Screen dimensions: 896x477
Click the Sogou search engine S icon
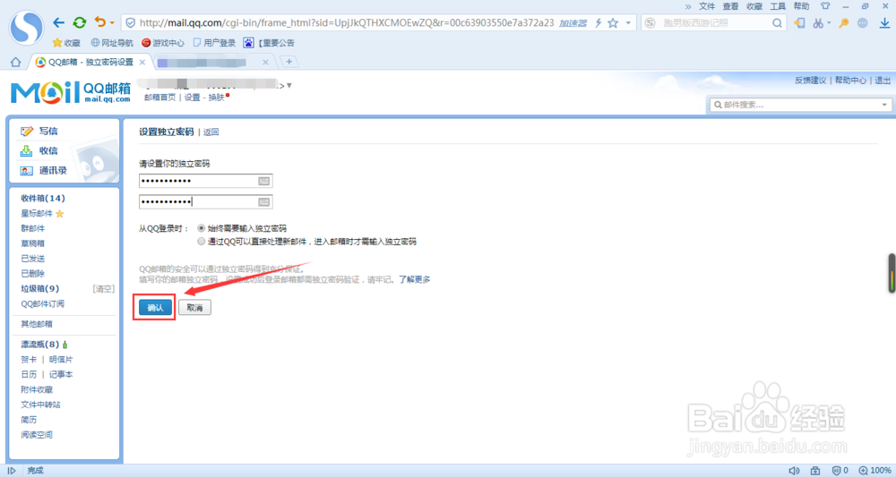[650, 23]
